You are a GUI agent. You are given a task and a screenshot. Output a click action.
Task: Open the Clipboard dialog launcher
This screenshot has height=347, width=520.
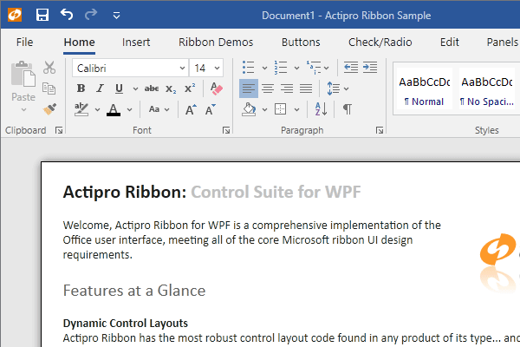pyautogui.click(x=59, y=130)
